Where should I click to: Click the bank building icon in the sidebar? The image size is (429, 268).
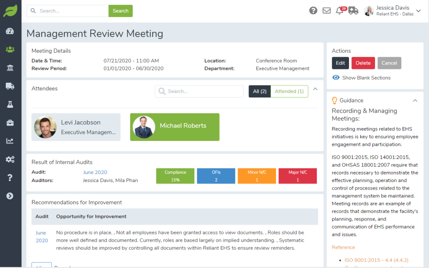pos(10,68)
